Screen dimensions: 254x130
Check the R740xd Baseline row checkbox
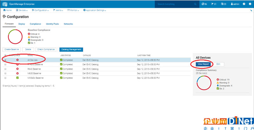pos(5,65)
